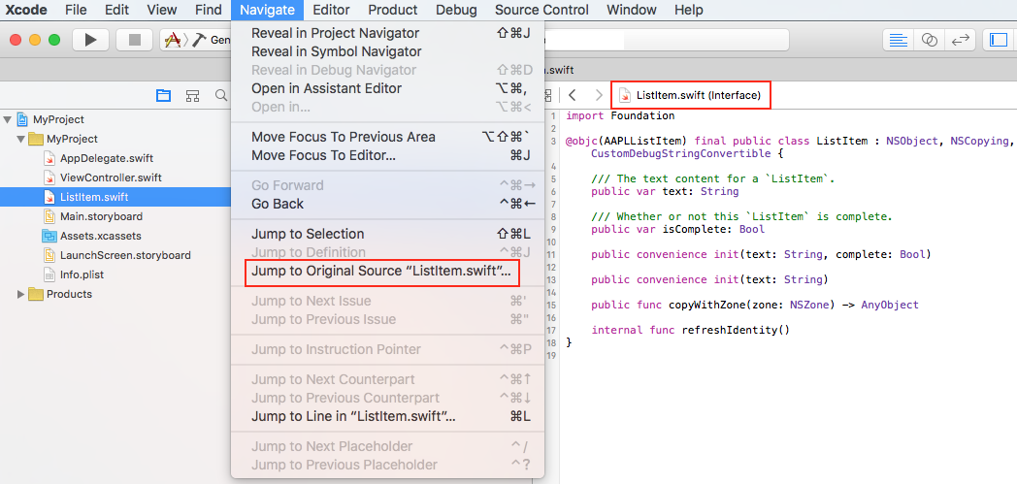Expand the Products folder
Image resolution: width=1017 pixels, height=484 pixels.
[21, 294]
